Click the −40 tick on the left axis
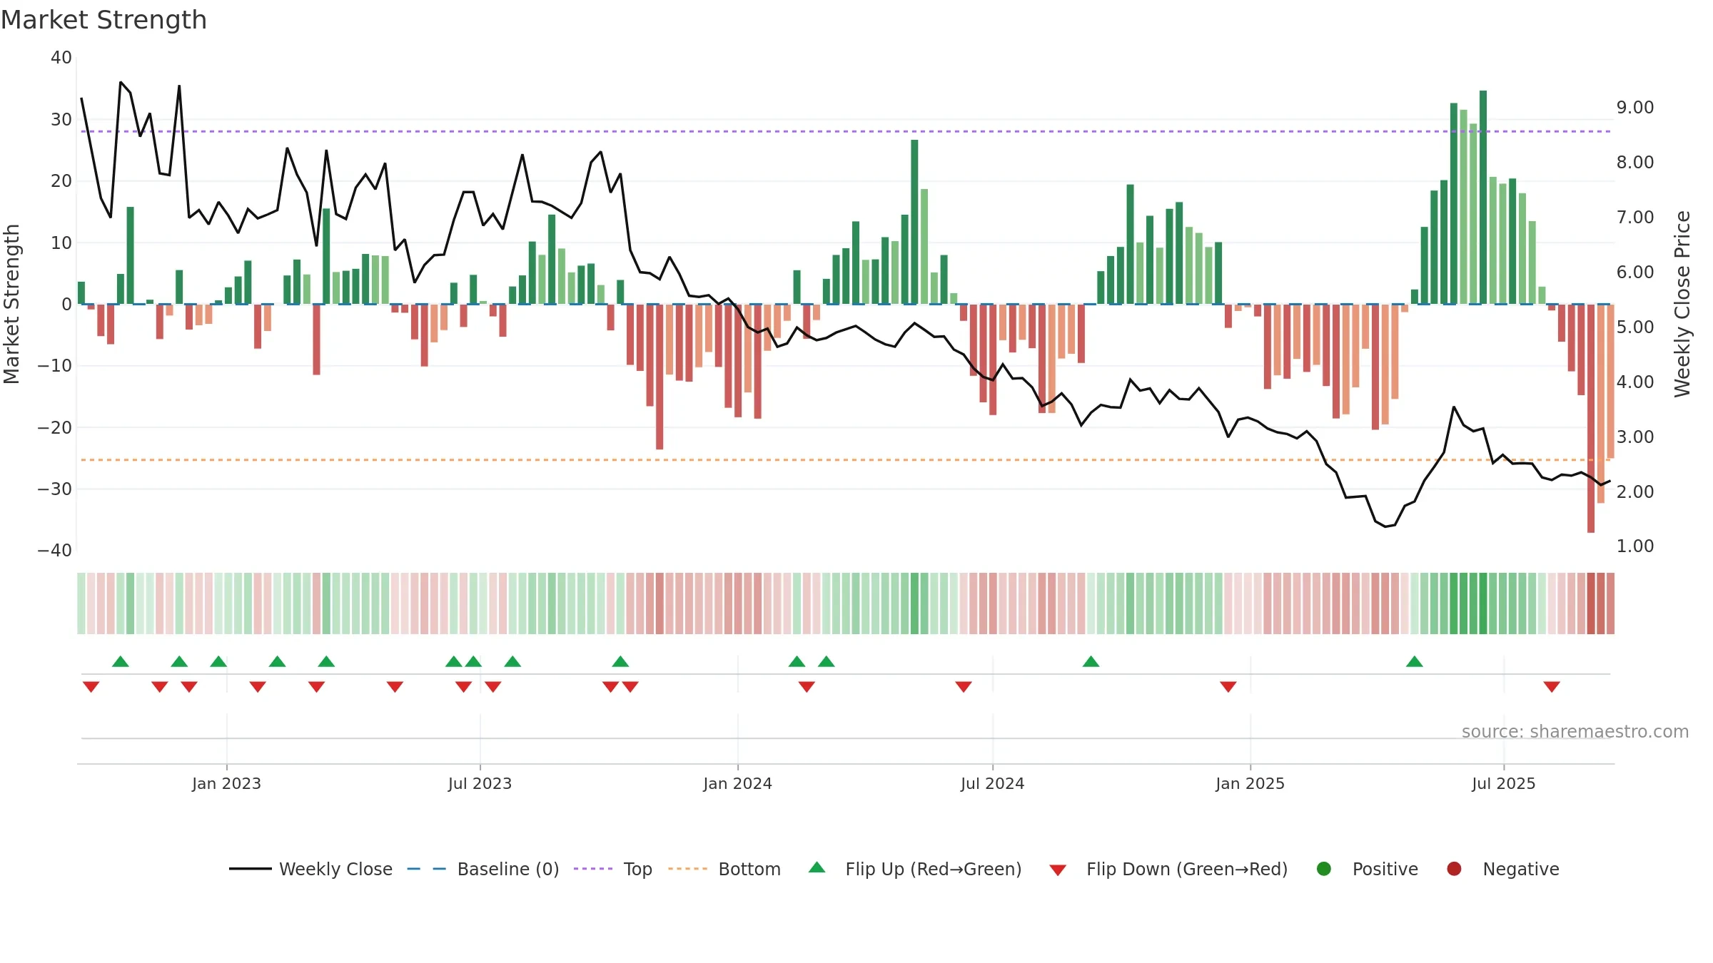 pos(55,550)
